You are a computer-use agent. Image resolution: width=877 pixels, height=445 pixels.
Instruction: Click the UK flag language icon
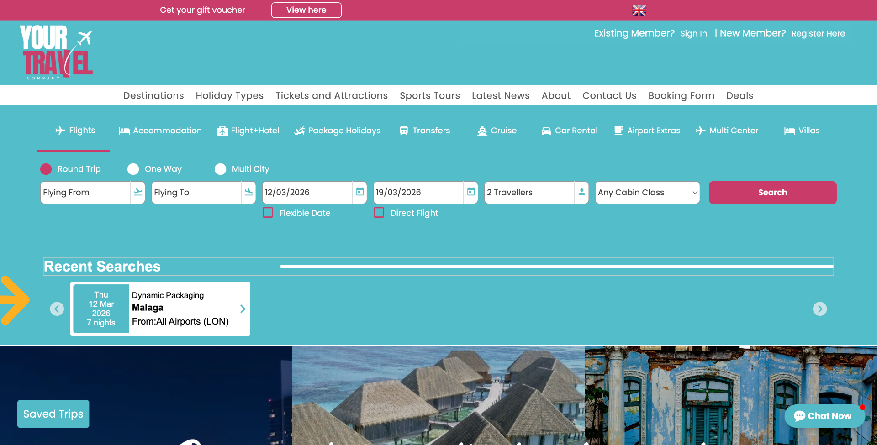(x=639, y=10)
